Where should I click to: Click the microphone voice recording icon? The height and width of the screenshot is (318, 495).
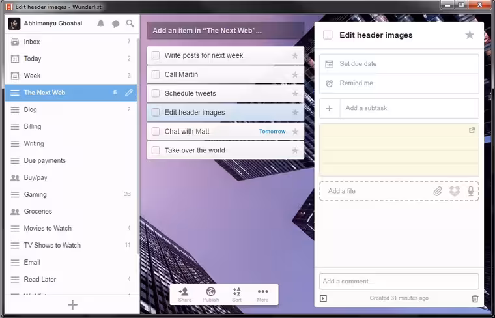click(x=471, y=191)
